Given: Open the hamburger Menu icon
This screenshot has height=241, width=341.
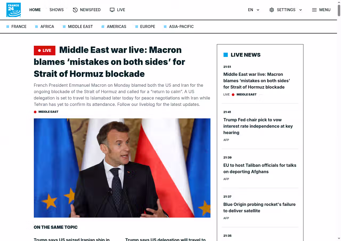Looking at the screenshot, I should coord(314,10).
